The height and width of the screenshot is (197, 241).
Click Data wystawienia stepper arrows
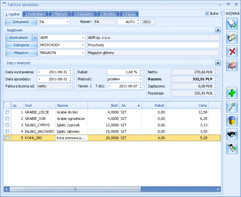point(70,72)
